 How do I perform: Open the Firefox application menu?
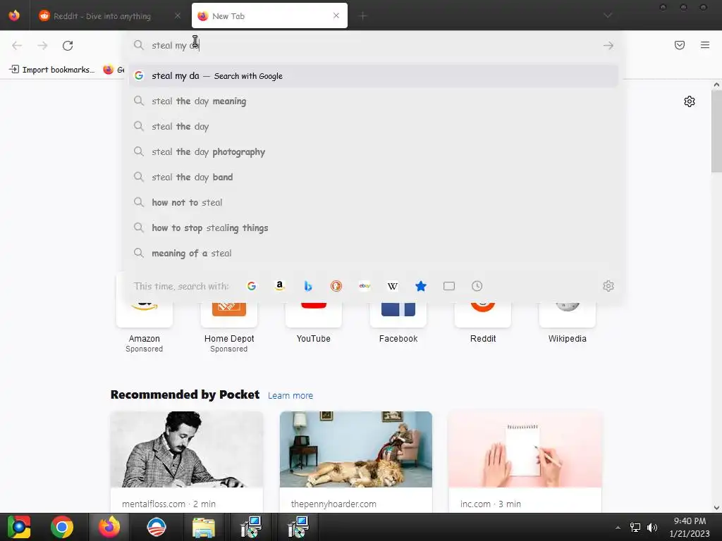705,45
